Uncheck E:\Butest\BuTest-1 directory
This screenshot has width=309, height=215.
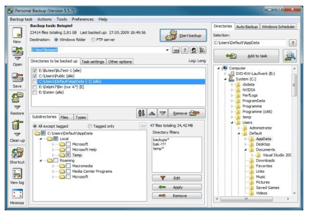(35, 71)
